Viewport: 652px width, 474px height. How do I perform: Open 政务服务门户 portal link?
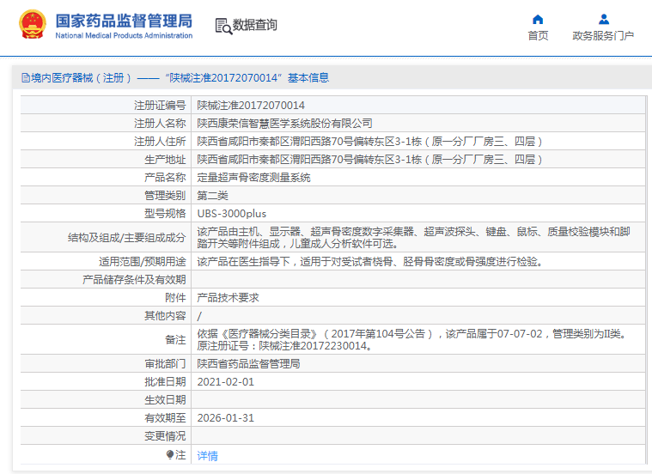[x=603, y=36]
